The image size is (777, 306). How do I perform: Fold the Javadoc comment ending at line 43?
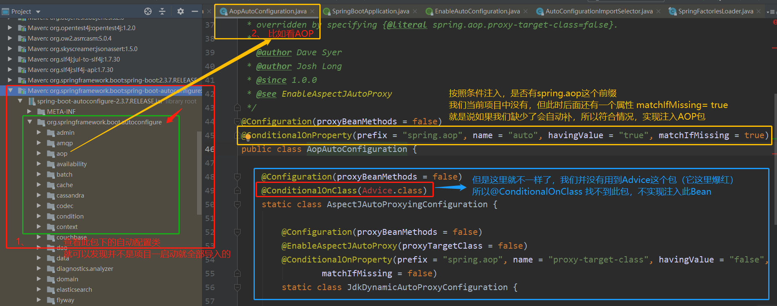click(x=237, y=108)
